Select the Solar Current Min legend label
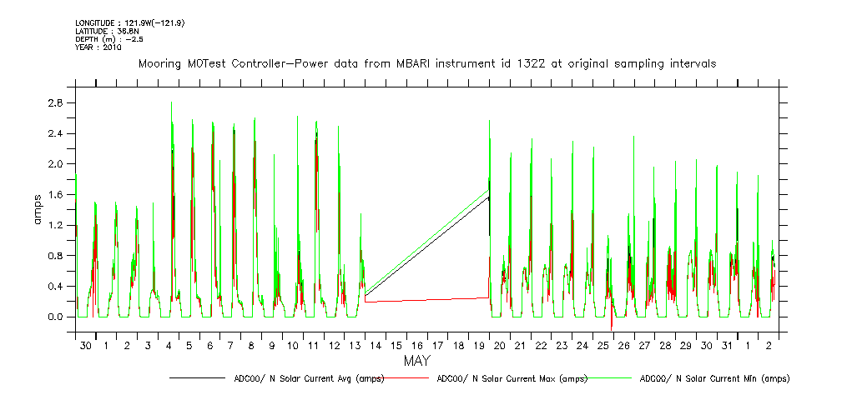 point(714,378)
